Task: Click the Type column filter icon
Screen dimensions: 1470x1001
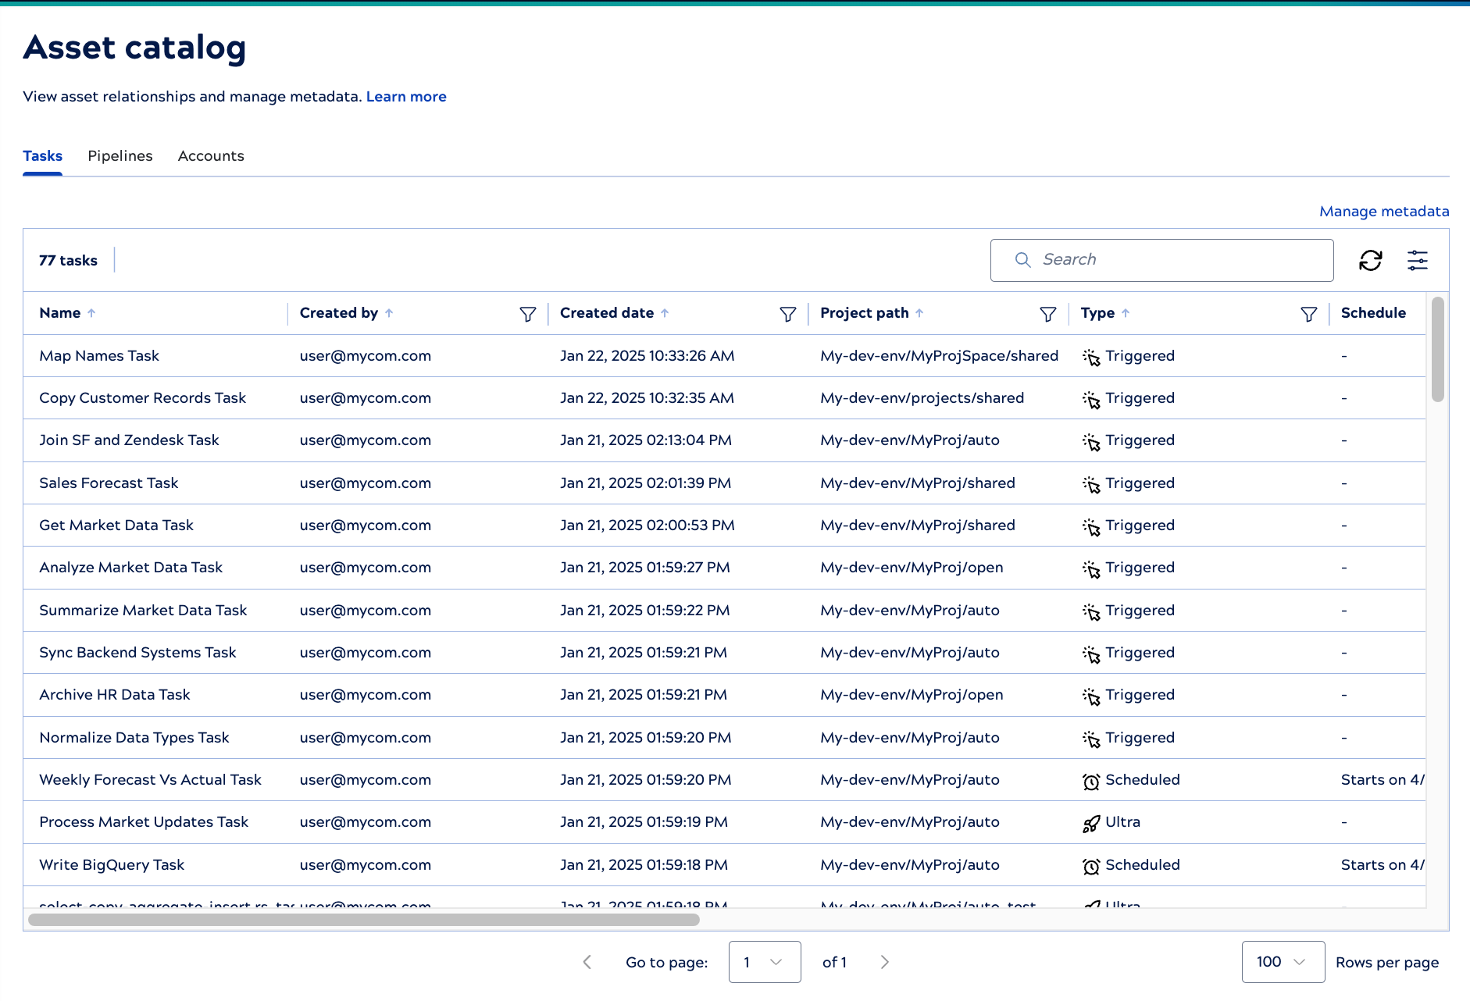Action: pos(1308,314)
